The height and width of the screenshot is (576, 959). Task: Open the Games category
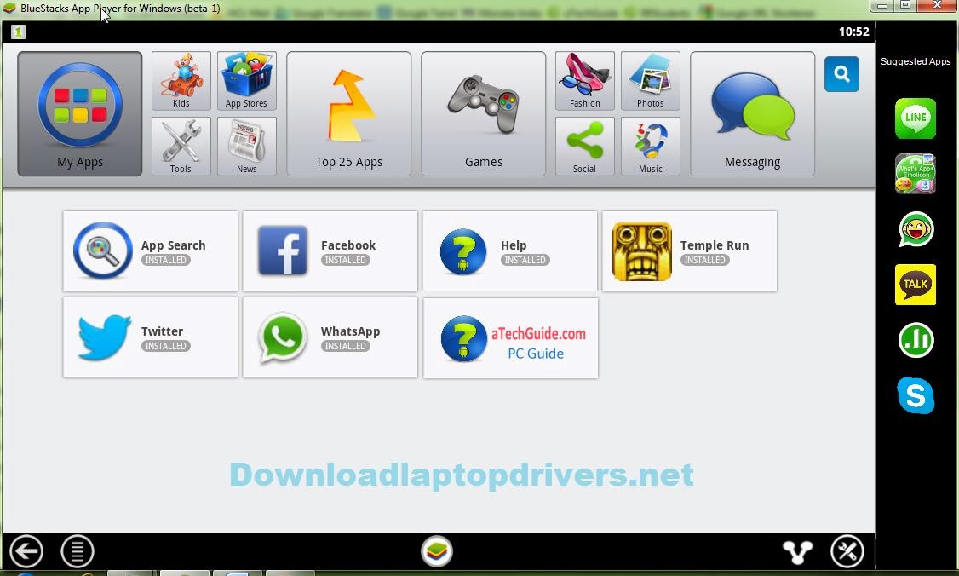pos(483,114)
